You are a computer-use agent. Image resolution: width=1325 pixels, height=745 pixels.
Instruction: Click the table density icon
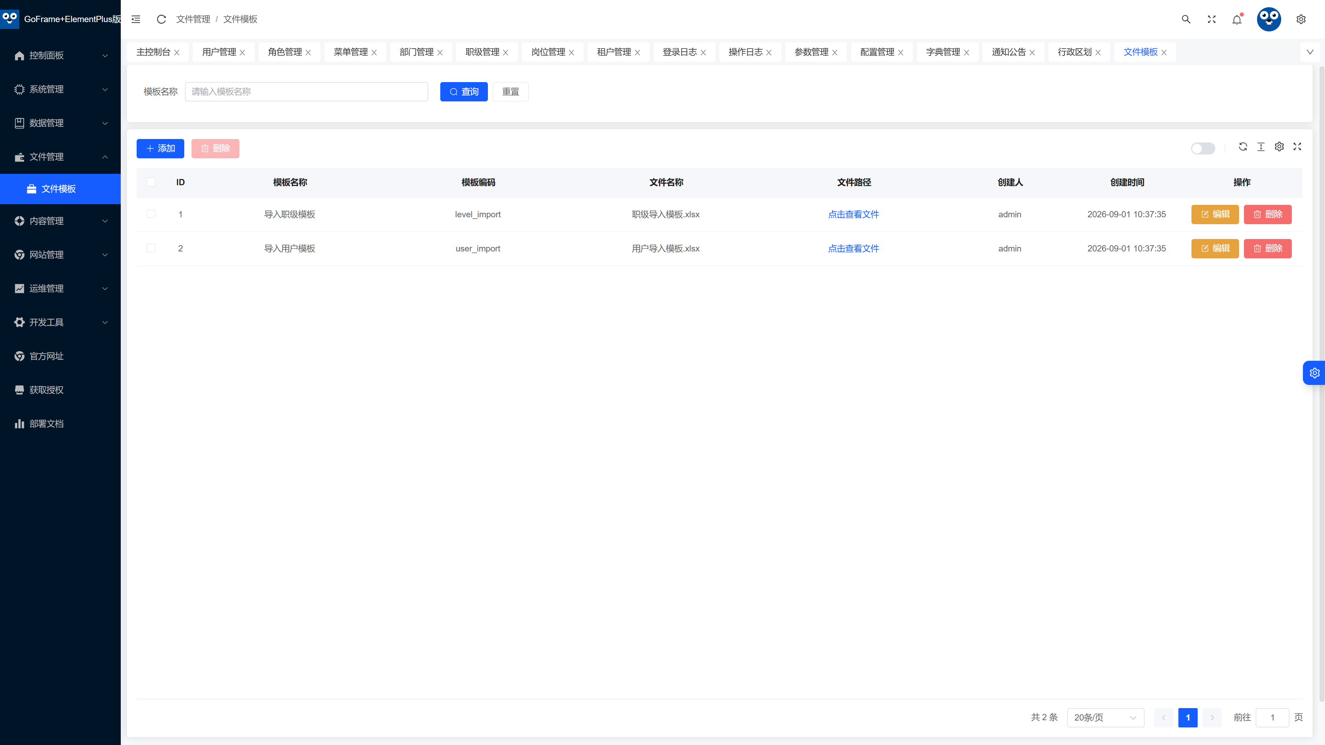coord(1261,147)
